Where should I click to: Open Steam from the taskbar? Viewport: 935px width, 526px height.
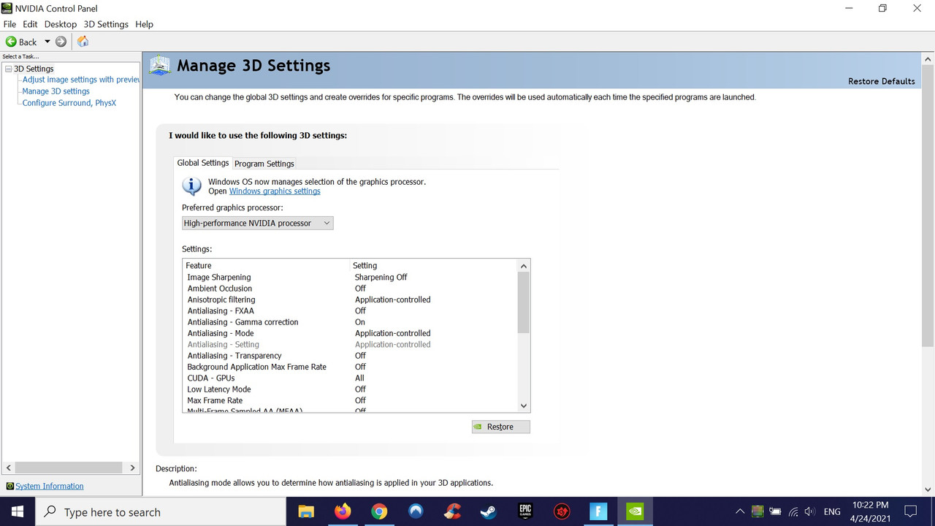(488, 511)
